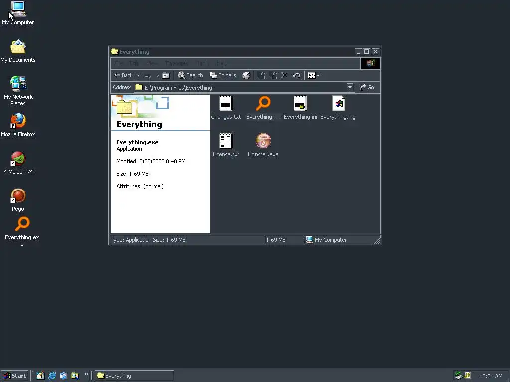Image resolution: width=510 pixels, height=382 pixels.
Task: Click the Undo toolbar icon
Action: coord(296,76)
